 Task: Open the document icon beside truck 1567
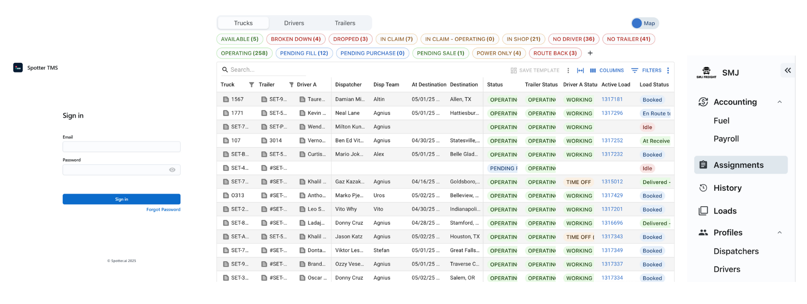pos(226,99)
